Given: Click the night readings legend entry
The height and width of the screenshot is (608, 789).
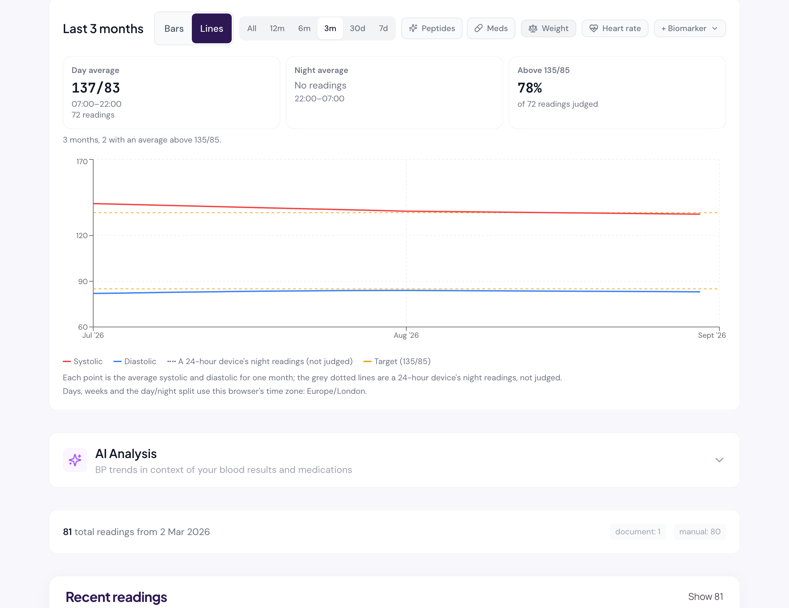Looking at the screenshot, I should point(260,361).
